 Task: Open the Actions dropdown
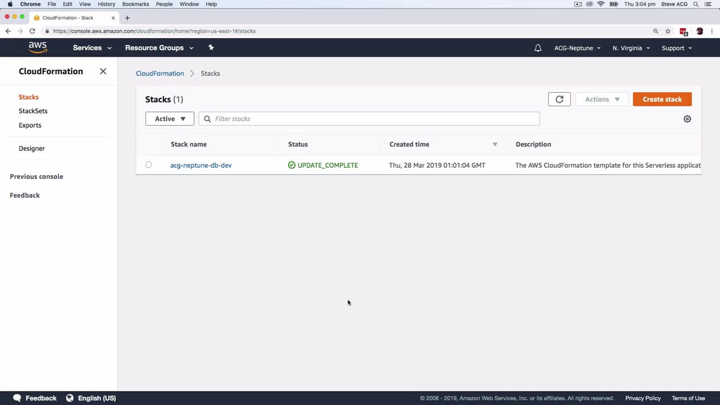click(x=602, y=100)
